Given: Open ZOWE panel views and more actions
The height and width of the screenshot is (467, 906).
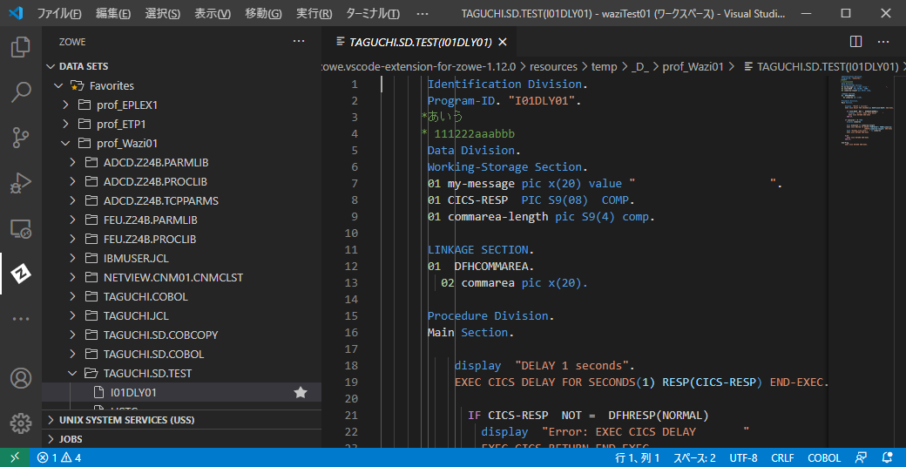Looking at the screenshot, I should 298,42.
